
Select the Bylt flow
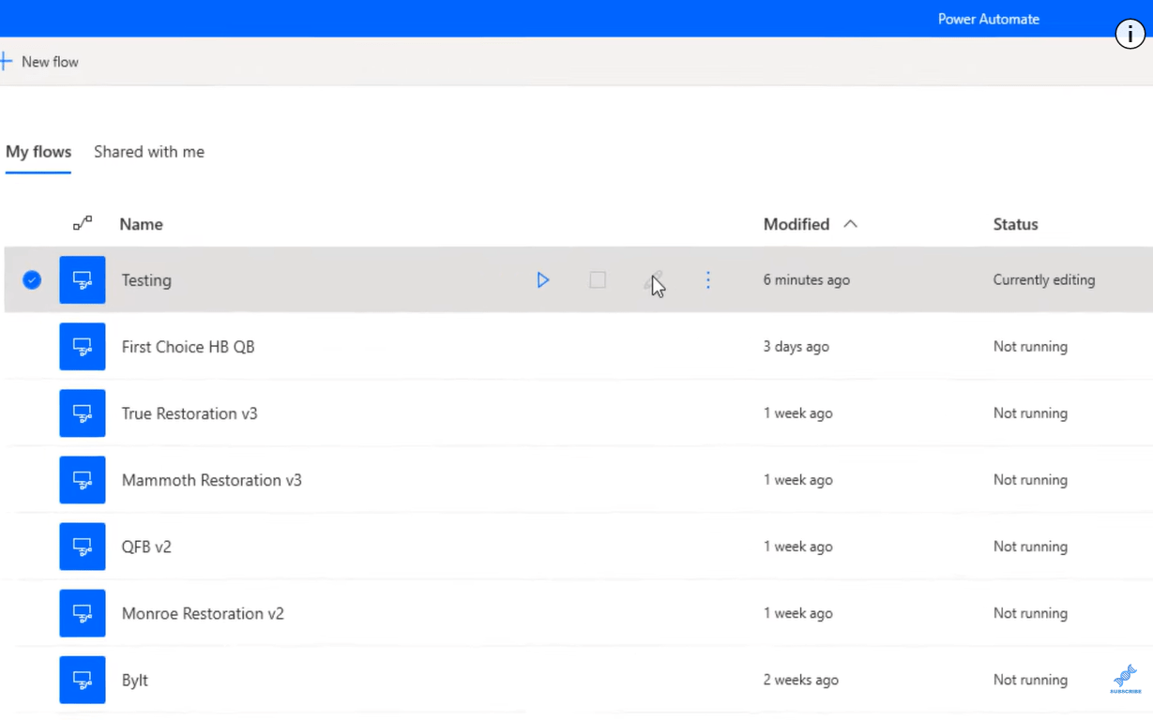tap(135, 680)
